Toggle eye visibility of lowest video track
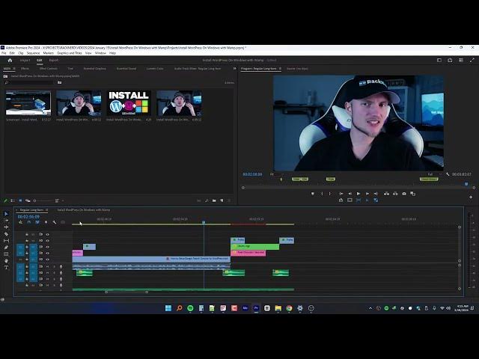The image size is (479, 359). [x=47, y=260]
